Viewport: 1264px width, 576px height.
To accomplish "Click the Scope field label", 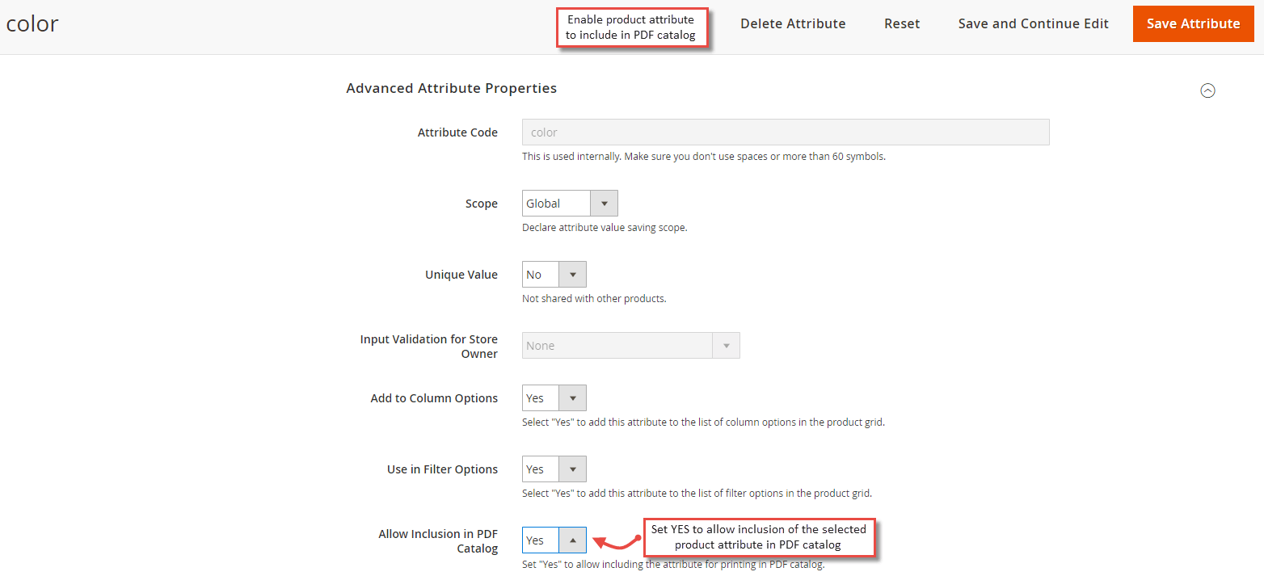I will (482, 204).
